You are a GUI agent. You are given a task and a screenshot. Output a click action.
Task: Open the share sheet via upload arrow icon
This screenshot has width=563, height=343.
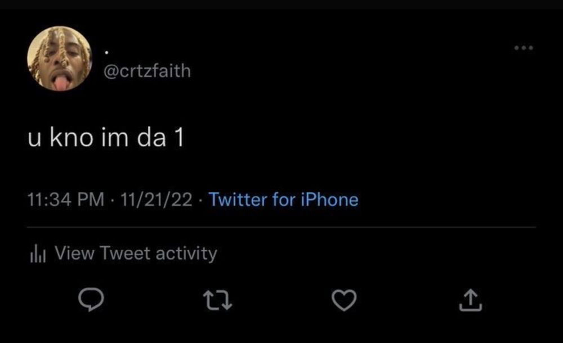pos(470,300)
